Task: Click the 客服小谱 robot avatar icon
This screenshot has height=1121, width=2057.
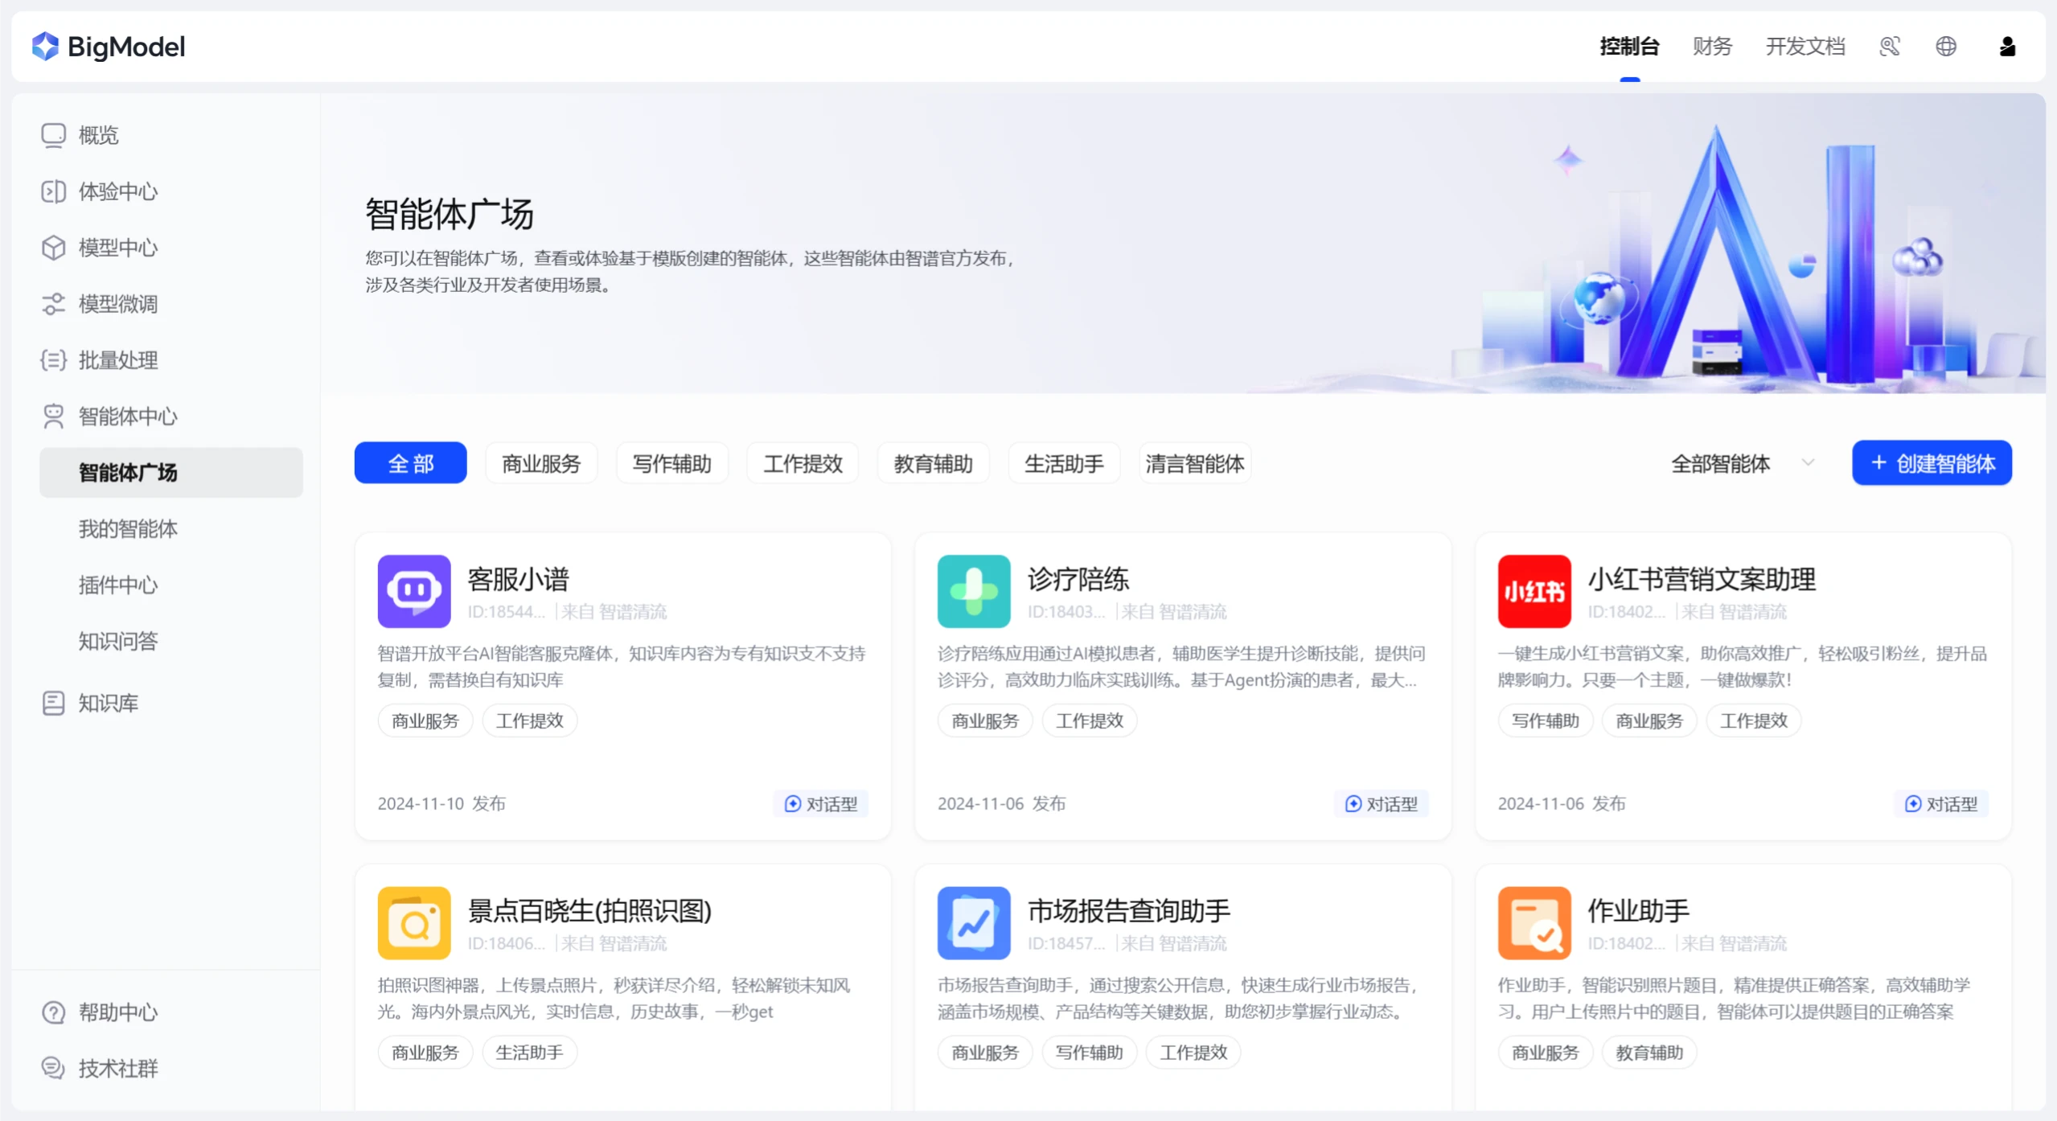Action: click(415, 591)
